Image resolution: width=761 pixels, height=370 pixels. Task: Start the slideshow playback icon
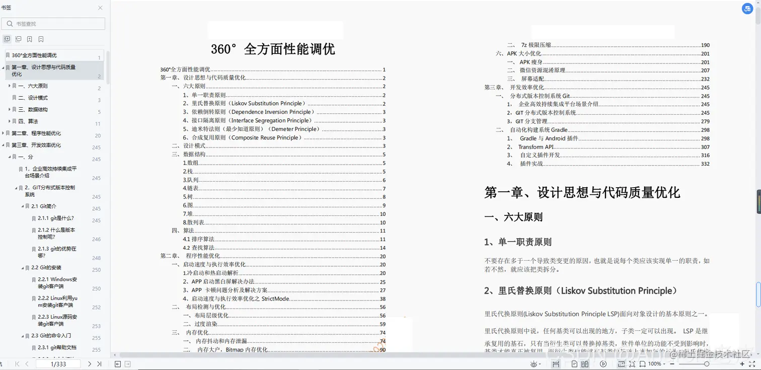[x=603, y=363]
